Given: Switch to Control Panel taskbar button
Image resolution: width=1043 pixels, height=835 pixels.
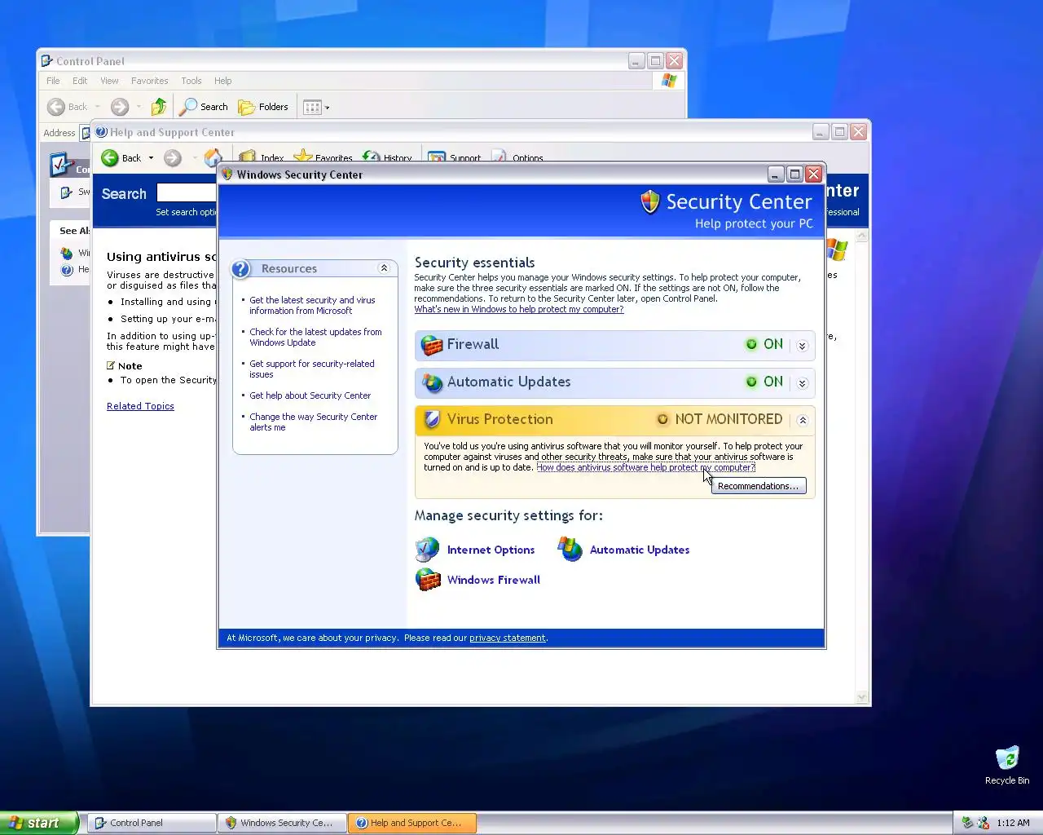Looking at the screenshot, I should pyautogui.click(x=152, y=823).
